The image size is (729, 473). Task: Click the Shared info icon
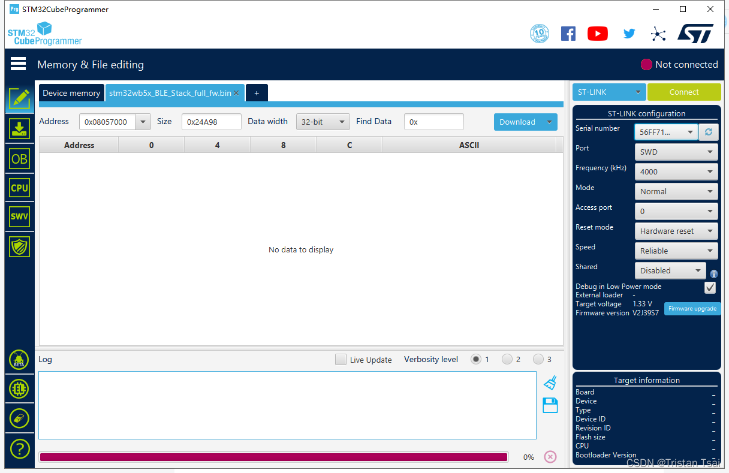click(x=713, y=274)
